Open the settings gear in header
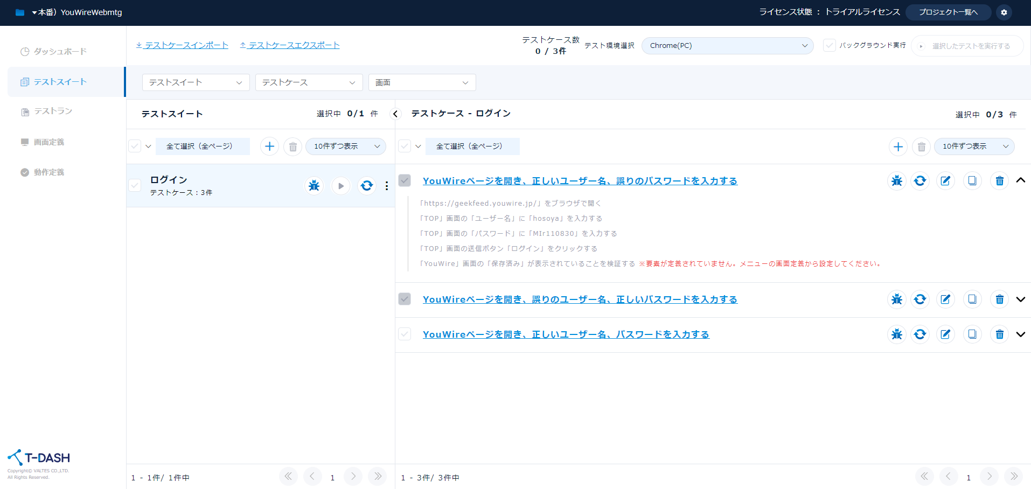Screen dimensions: 1031x489 pos(1004,12)
